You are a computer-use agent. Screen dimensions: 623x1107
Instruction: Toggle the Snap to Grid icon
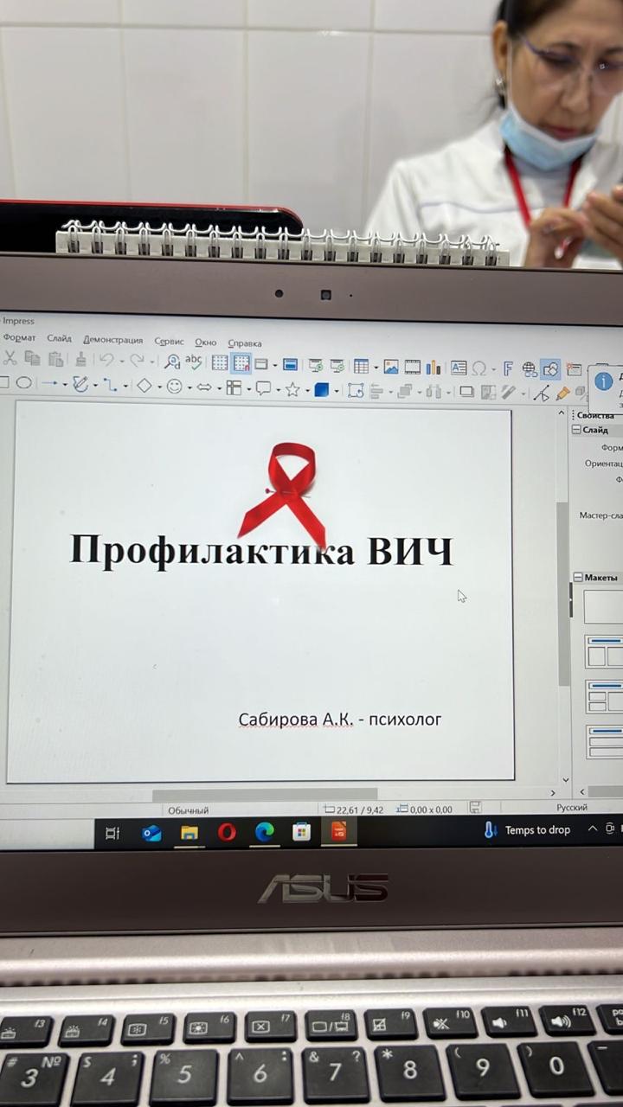241,363
